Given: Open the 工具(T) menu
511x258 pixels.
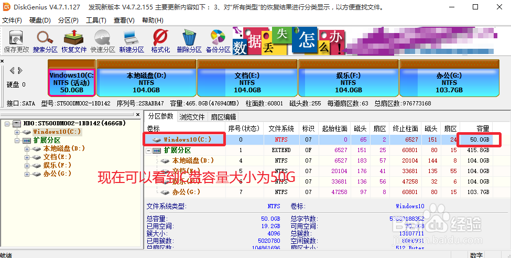Looking at the screenshot, I should [x=96, y=20].
